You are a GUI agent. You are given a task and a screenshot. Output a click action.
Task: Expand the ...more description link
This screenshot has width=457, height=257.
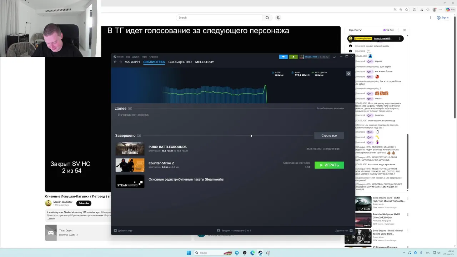tap(51, 218)
